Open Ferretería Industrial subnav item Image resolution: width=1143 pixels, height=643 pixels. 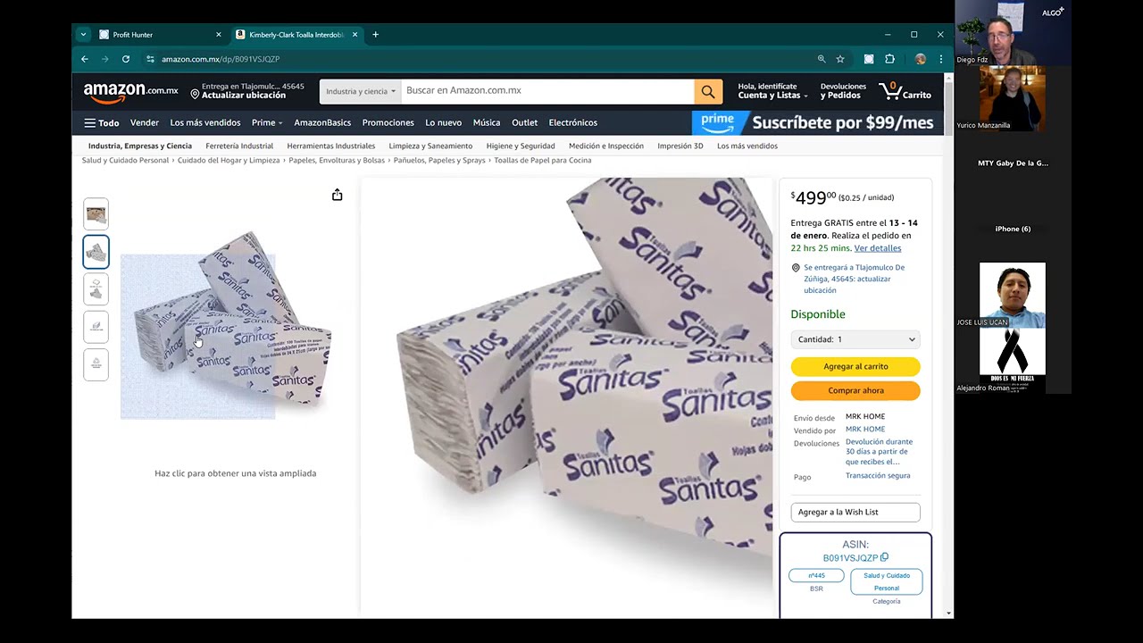click(239, 146)
